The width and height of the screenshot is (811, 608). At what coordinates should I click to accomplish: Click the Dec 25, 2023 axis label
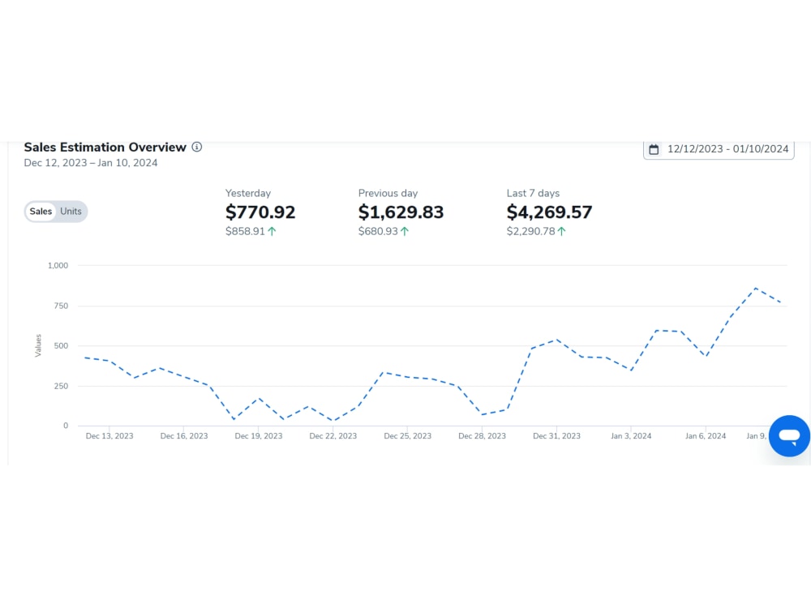(x=408, y=436)
